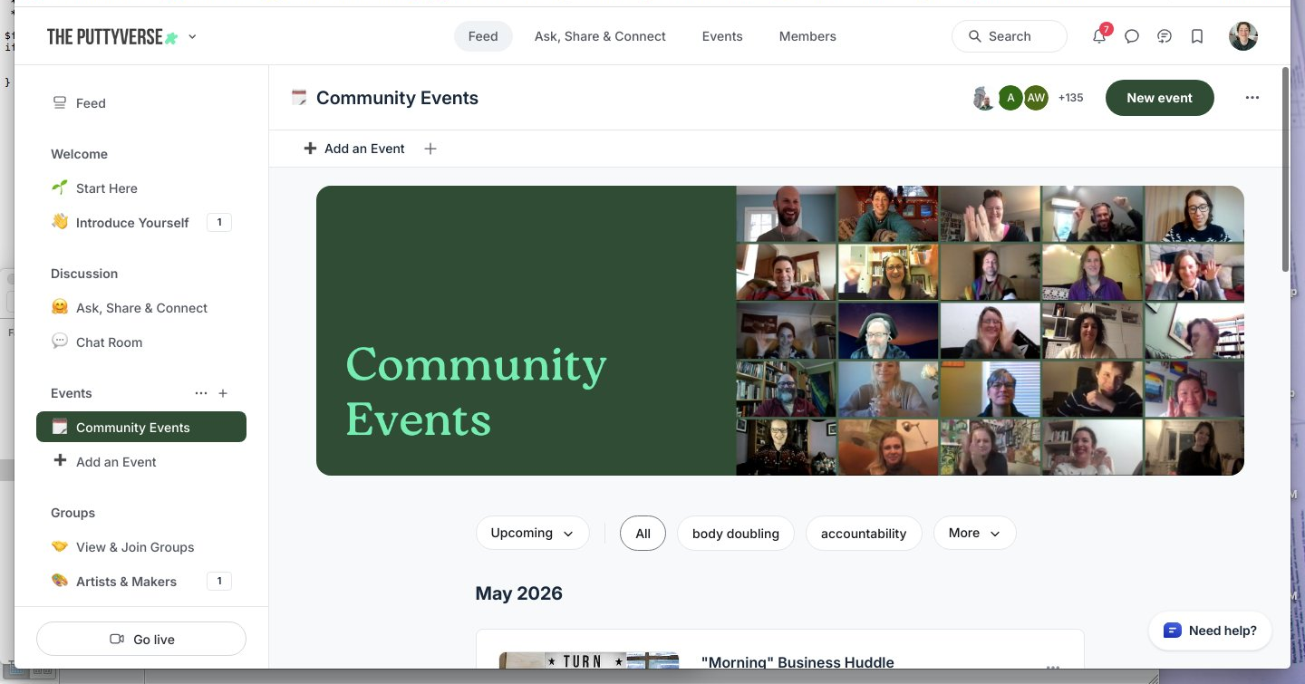Open the Chat Room space
This screenshot has width=1305, height=684.
click(x=141, y=342)
